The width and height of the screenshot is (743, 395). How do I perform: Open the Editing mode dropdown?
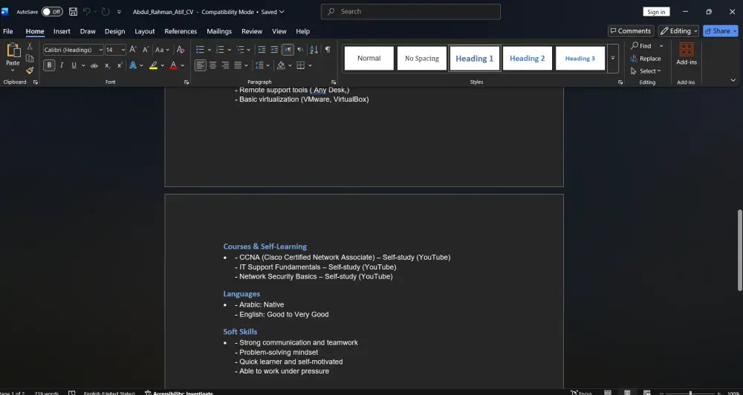click(678, 30)
